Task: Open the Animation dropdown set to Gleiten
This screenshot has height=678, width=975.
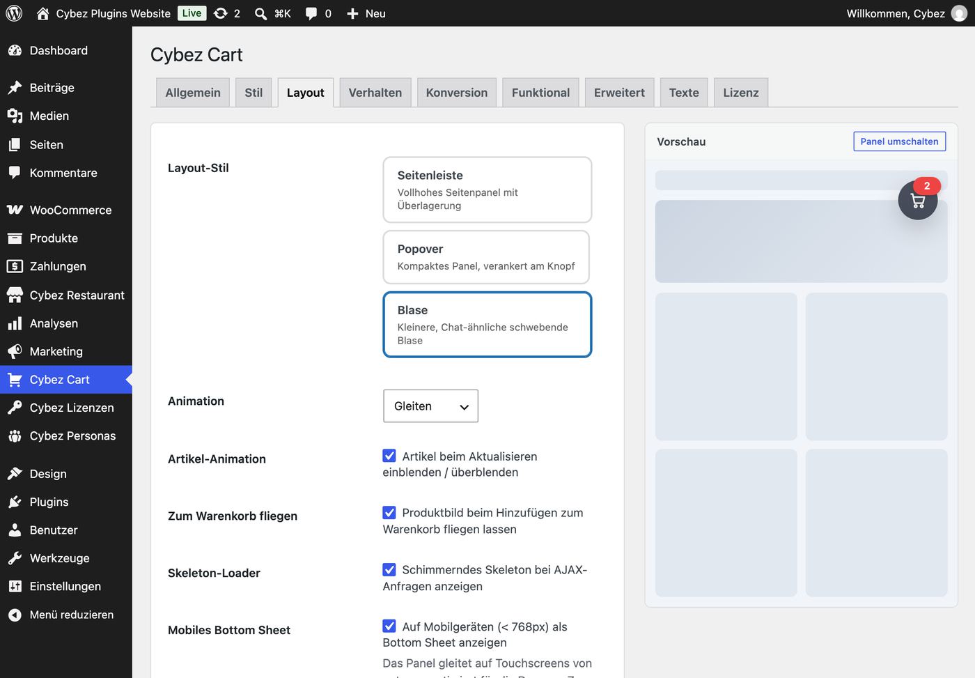Action: tap(430, 406)
